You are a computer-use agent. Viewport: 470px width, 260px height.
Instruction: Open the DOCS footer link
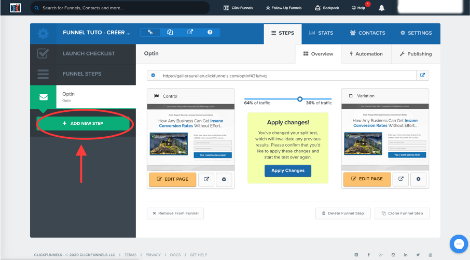[x=175, y=255]
